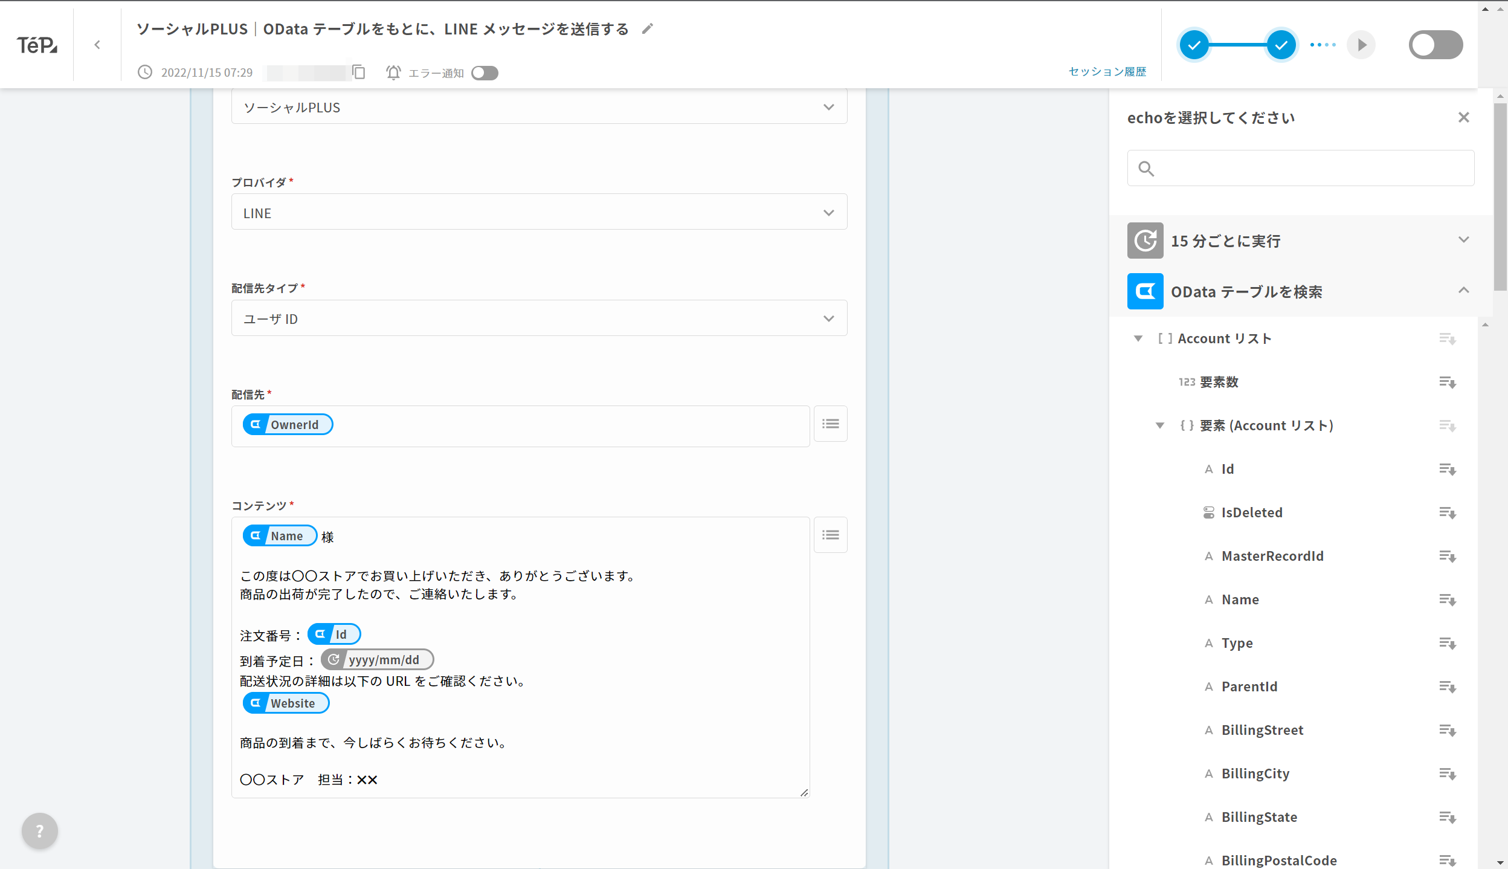Click the TePs logo icon
This screenshot has width=1508, height=869.
click(38, 44)
